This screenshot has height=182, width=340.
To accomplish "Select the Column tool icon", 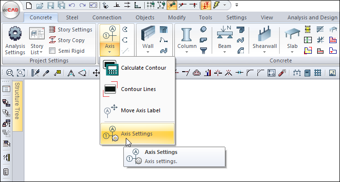I will tap(187, 34).
